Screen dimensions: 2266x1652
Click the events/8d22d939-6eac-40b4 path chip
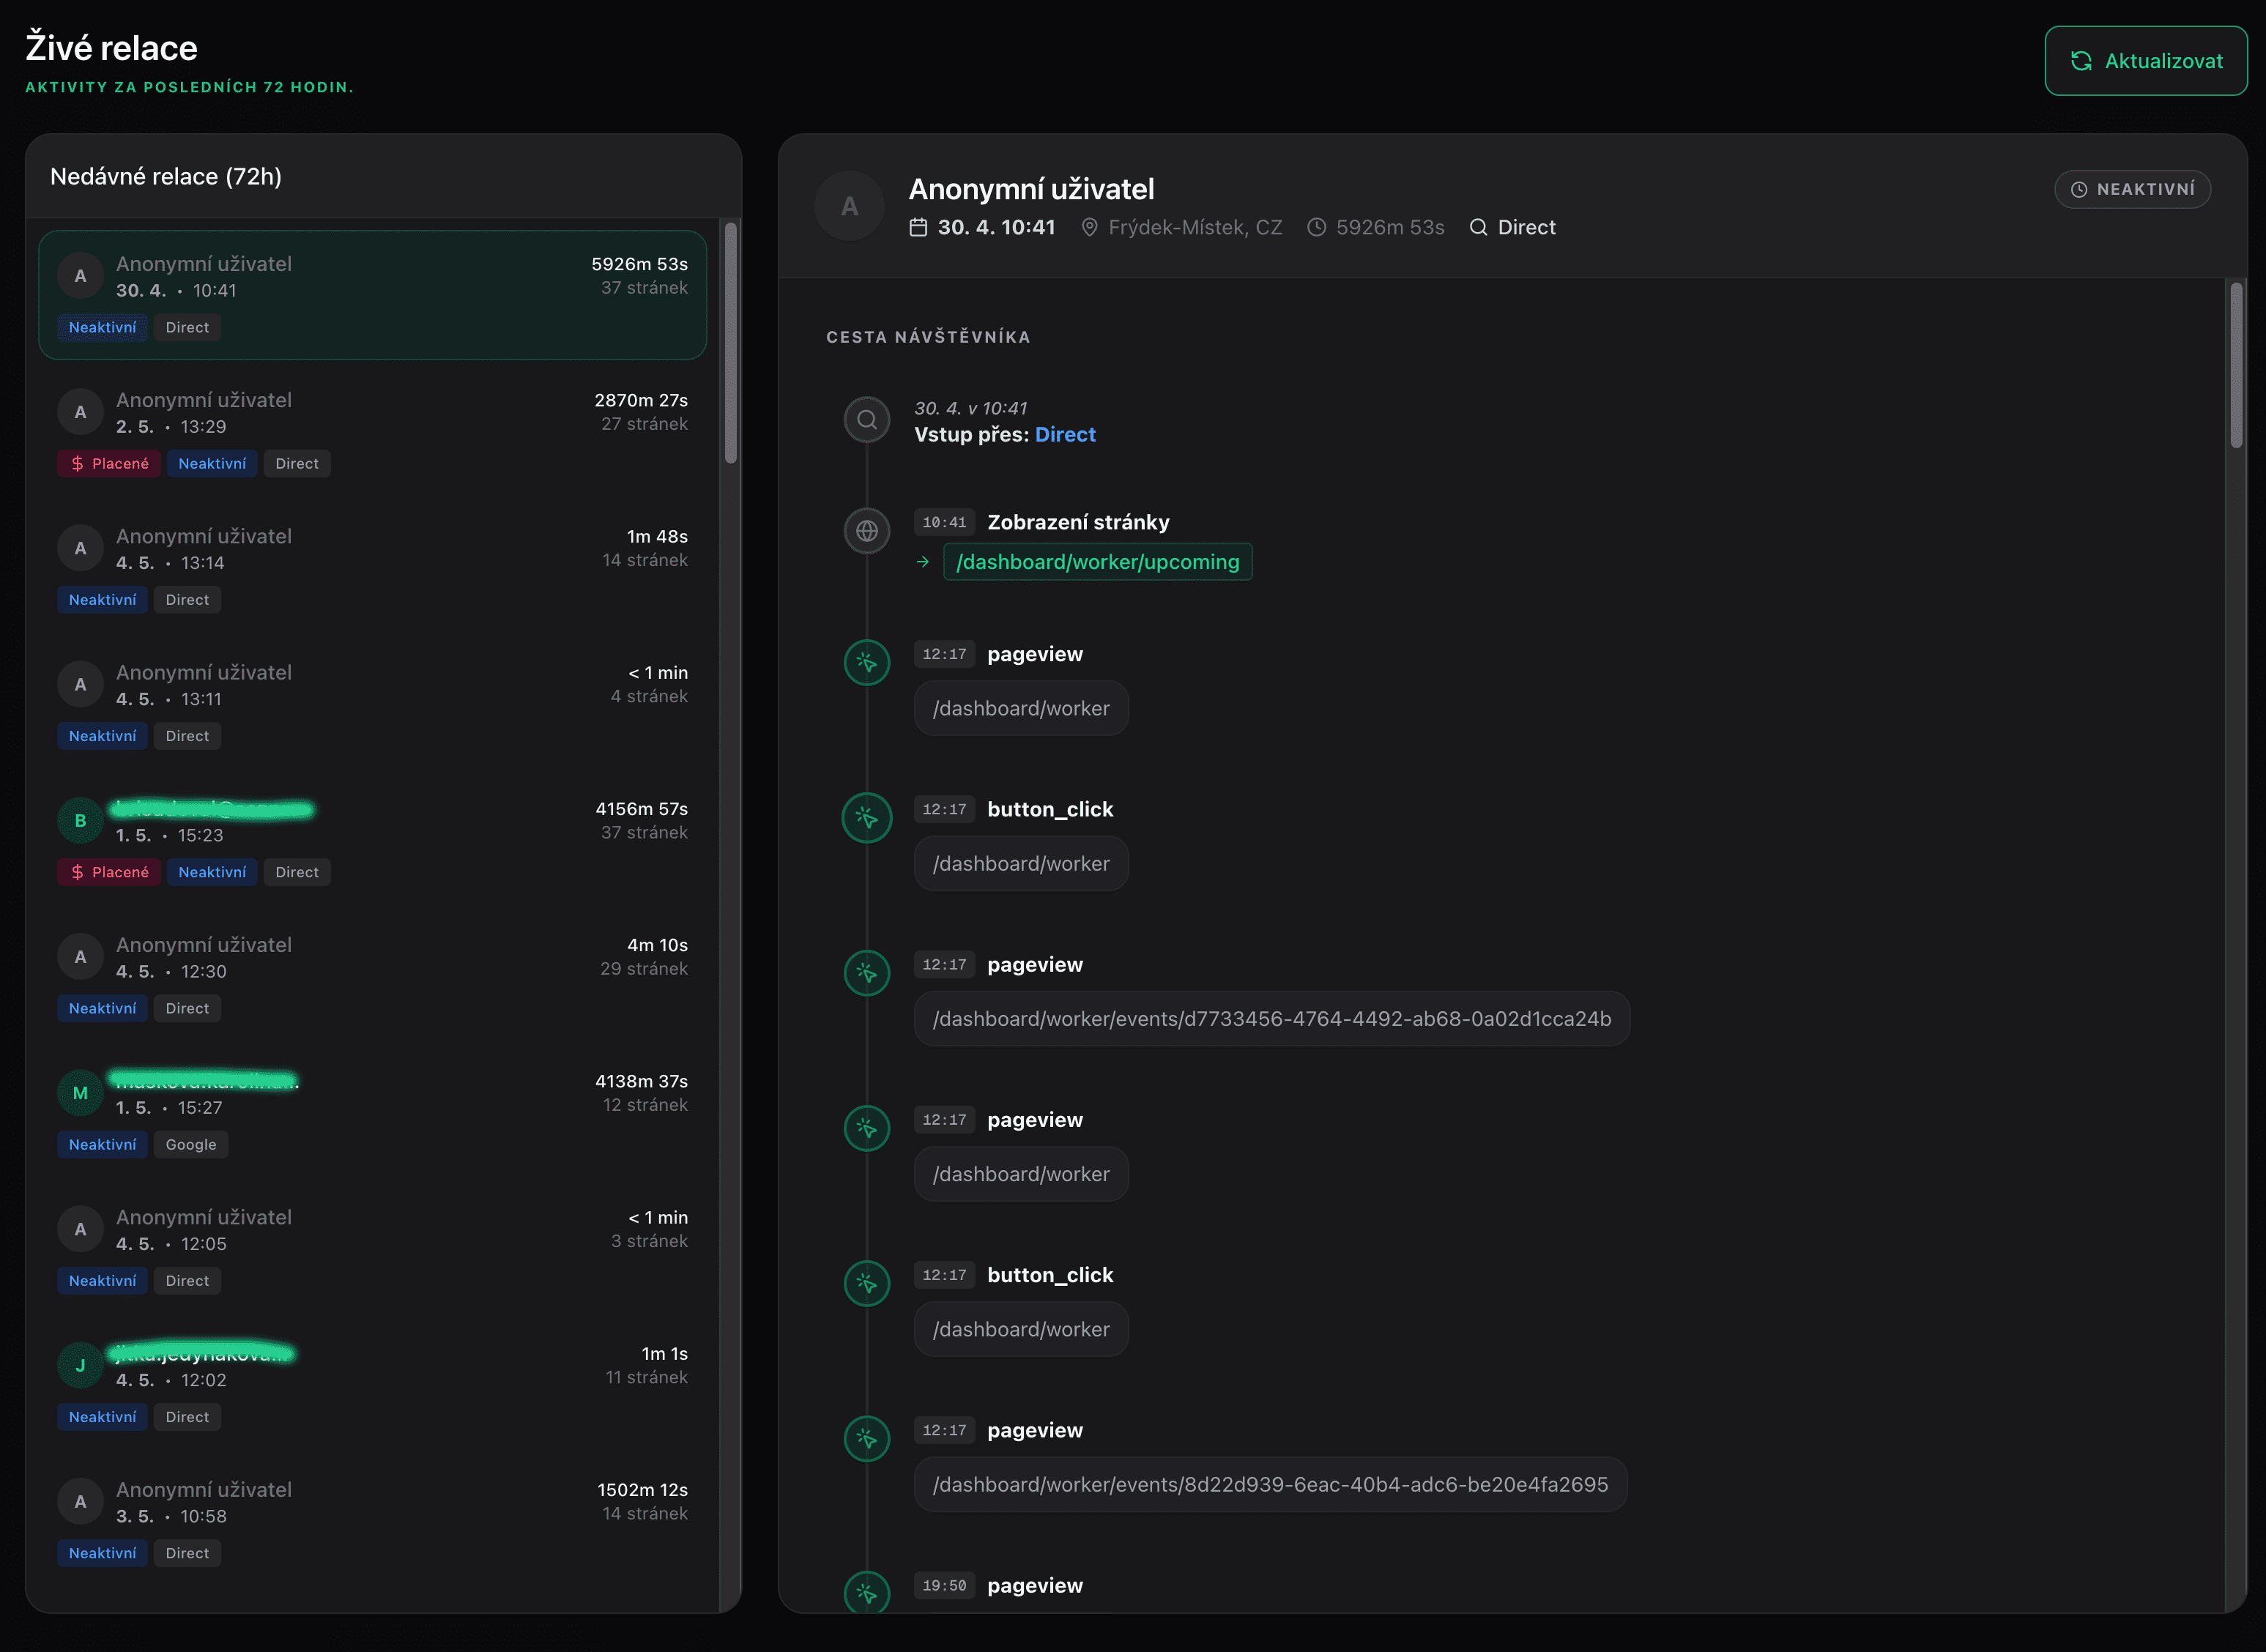coord(1271,1484)
